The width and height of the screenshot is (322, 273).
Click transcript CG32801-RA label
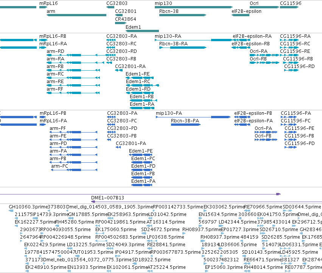pyautogui.click(x=130, y=66)
